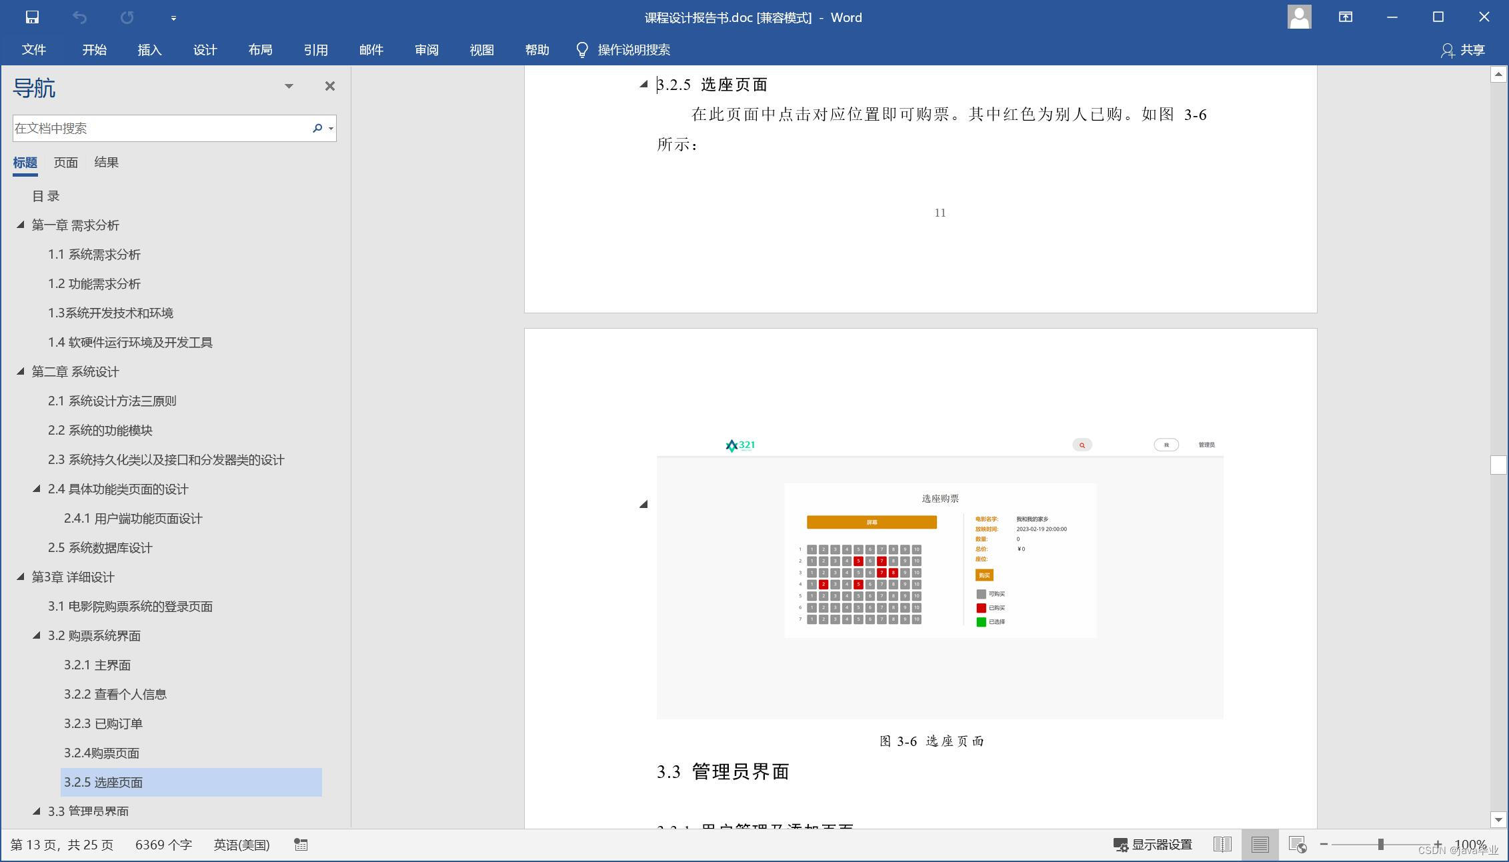The width and height of the screenshot is (1509, 862).
Task: Select the 结果 navigation tab
Action: click(x=107, y=163)
